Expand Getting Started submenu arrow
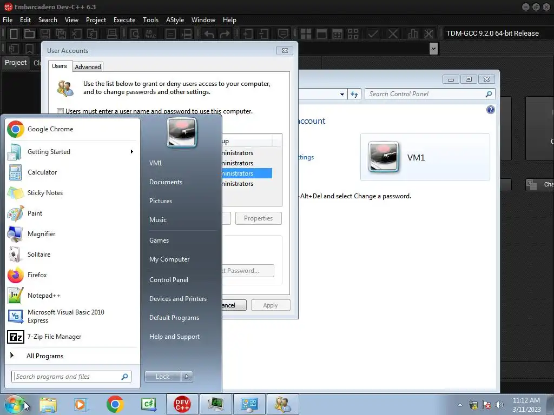This screenshot has height=415, width=554. click(x=132, y=152)
